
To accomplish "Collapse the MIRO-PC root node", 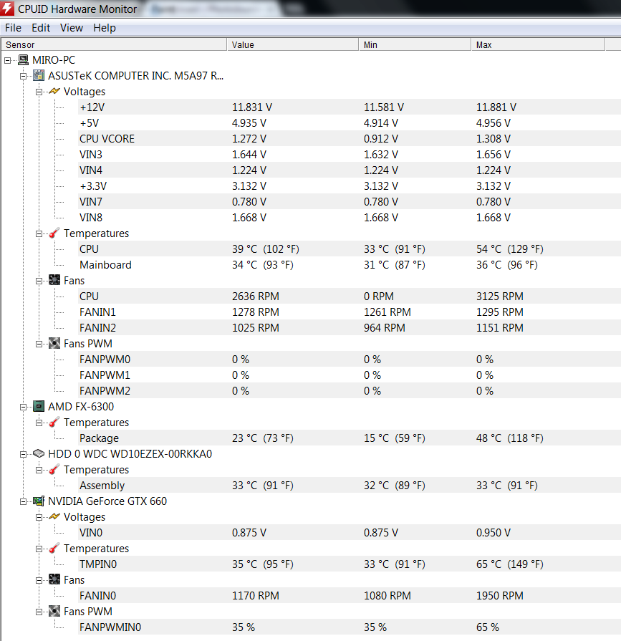I will [8, 60].
